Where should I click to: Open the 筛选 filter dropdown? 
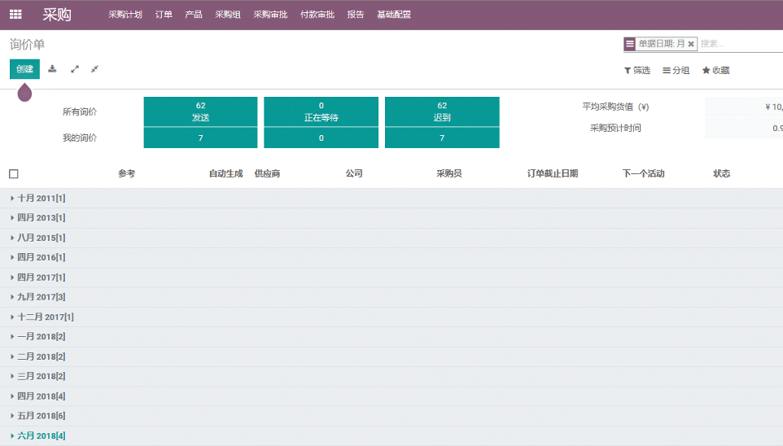click(637, 71)
